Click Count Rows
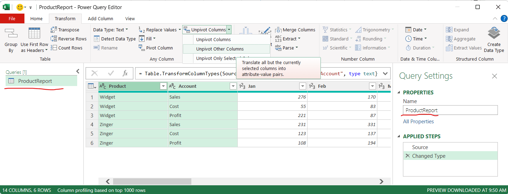 click(67, 48)
